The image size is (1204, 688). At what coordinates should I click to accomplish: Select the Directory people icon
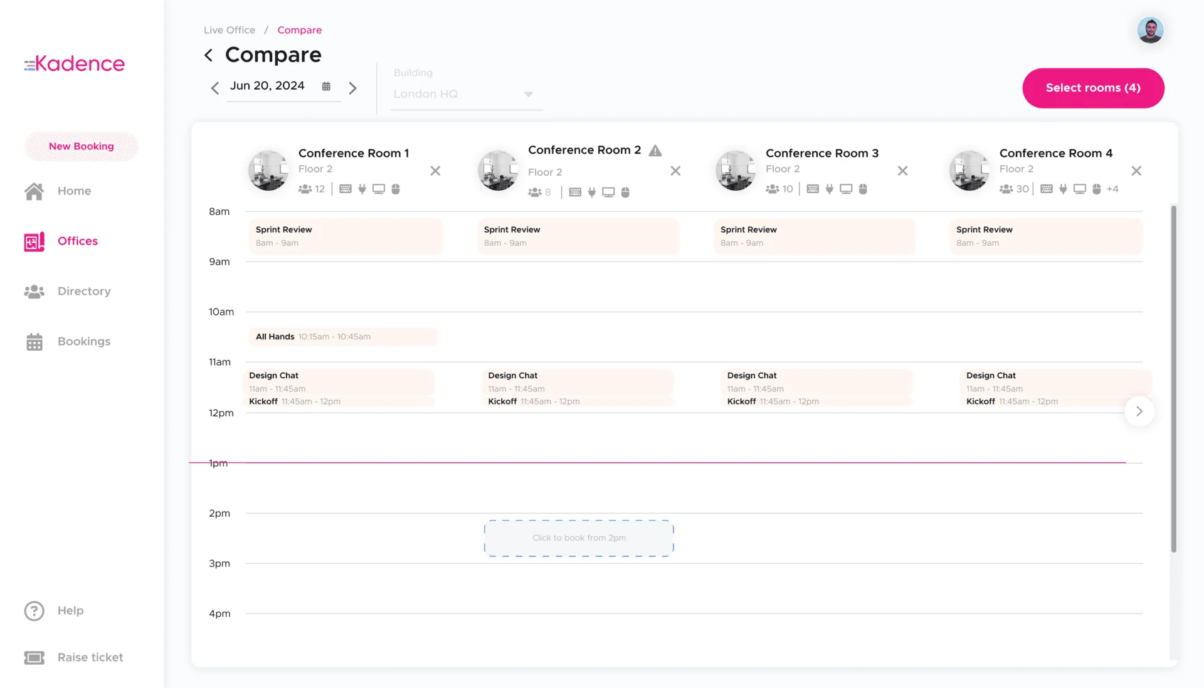coord(34,291)
